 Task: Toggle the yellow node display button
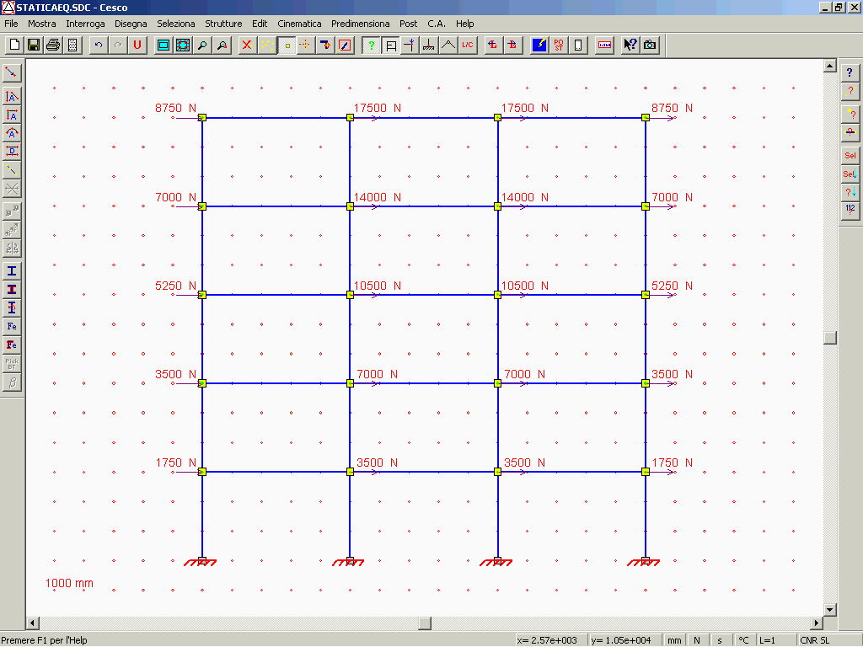pos(287,45)
